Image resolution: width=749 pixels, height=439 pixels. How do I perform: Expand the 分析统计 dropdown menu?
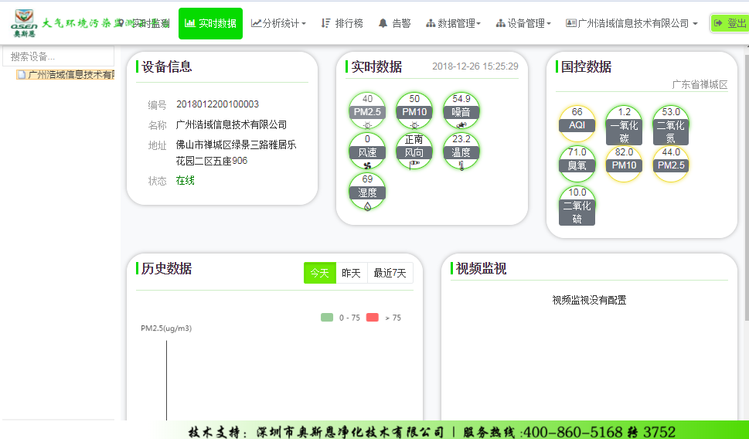click(x=278, y=24)
